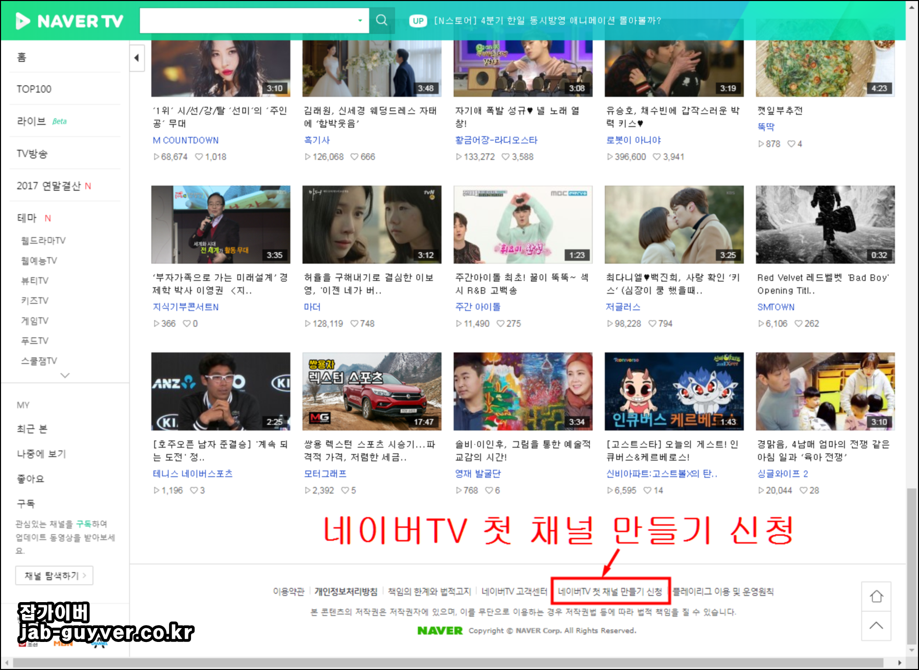The image size is (919, 670).
Task: Open the SMTOWN channel link
Action: tap(776, 307)
